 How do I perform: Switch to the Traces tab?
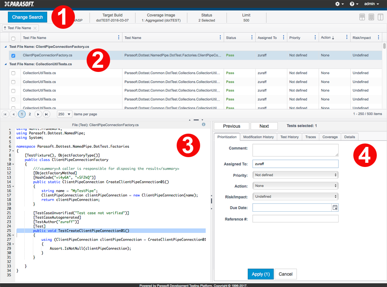pos(311,137)
